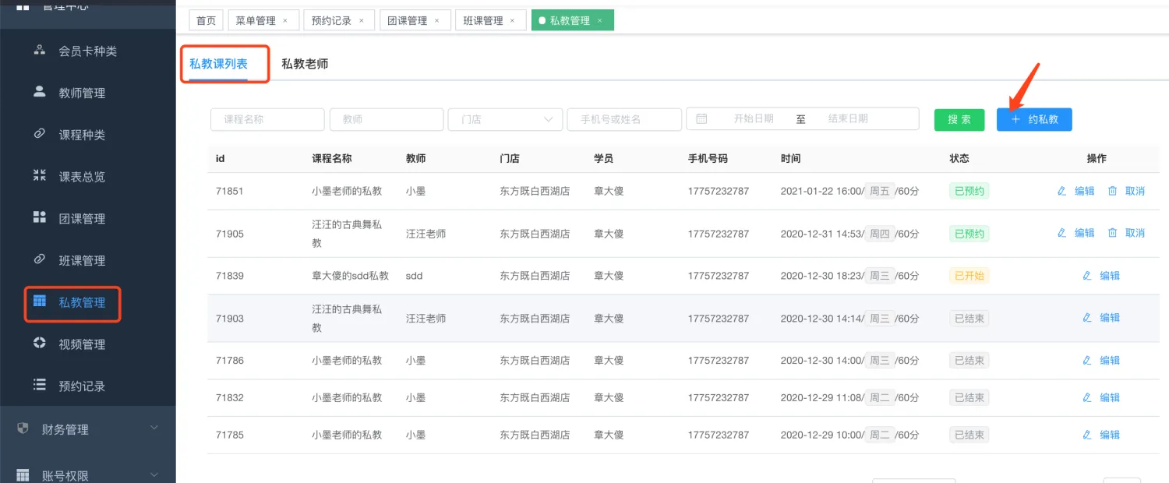Click the 开始日期 date picker field
Viewport: 1169px width, 483px height.
click(x=753, y=118)
